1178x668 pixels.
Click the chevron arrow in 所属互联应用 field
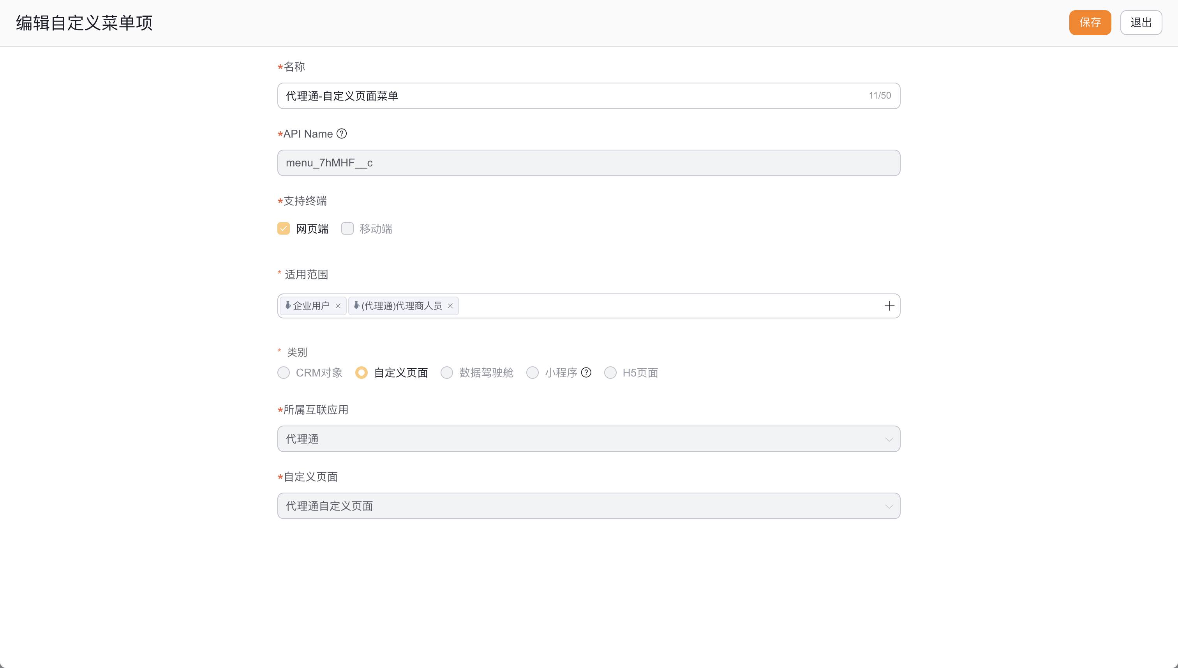[889, 440]
